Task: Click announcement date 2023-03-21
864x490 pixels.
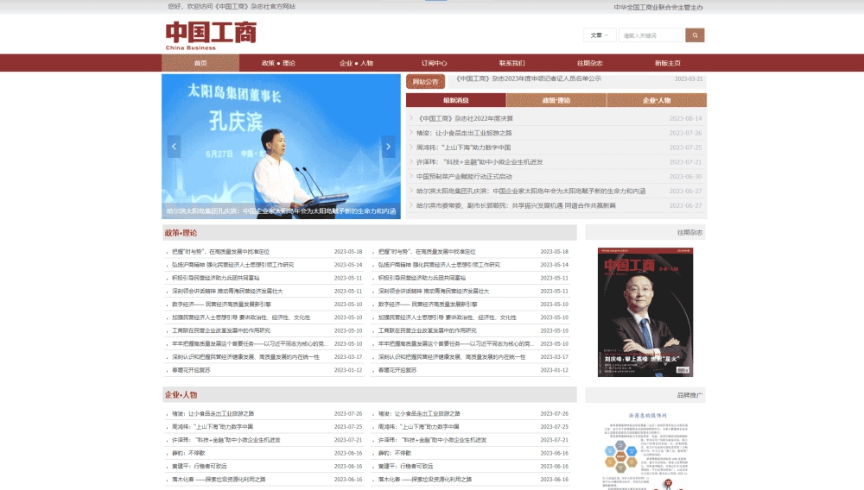Action: (x=689, y=79)
